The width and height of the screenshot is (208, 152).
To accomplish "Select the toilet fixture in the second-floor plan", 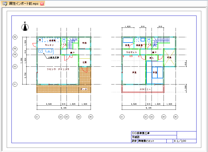I will (x=149, y=40).
